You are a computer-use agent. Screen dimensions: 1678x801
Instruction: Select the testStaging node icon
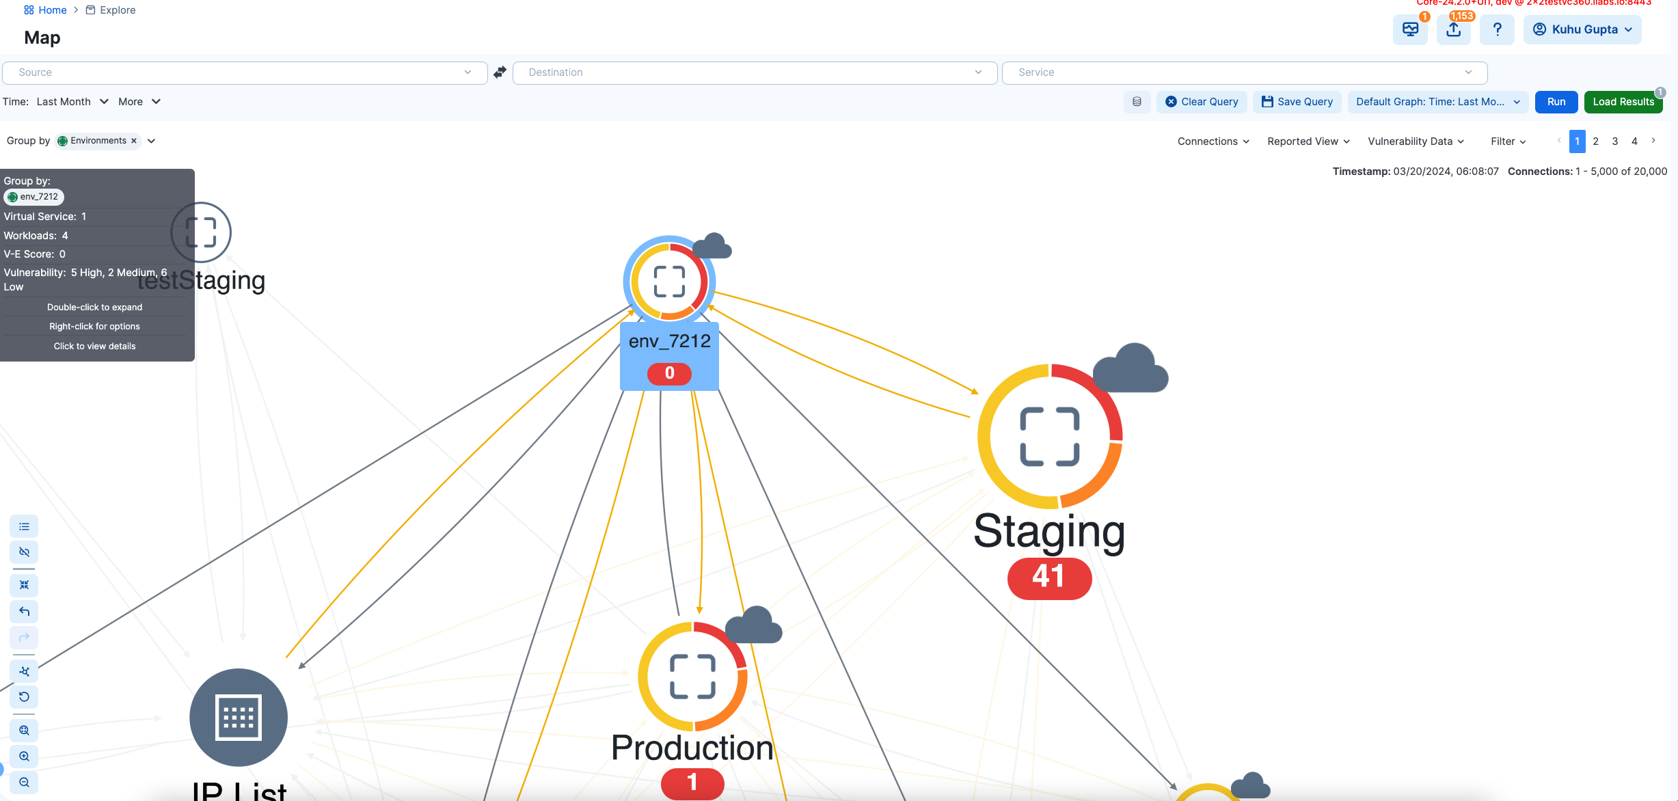pyautogui.click(x=201, y=232)
